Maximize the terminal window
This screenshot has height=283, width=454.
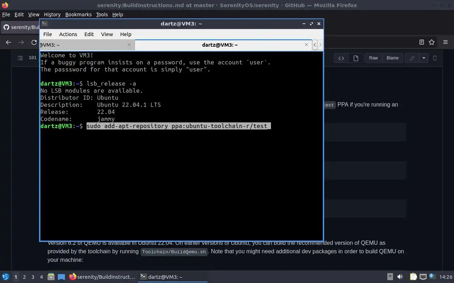click(x=311, y=24)
